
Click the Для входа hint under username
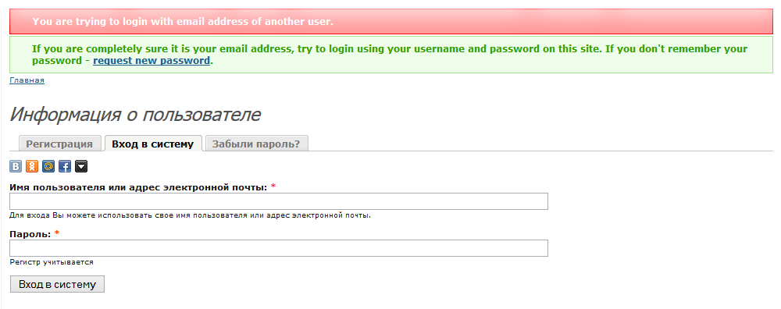point(191,215)
